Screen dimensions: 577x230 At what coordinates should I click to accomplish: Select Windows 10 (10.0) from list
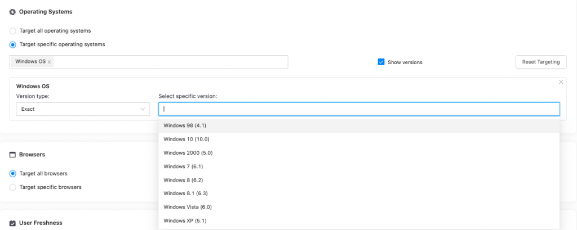pyautogui.click(x=187, y=139)
